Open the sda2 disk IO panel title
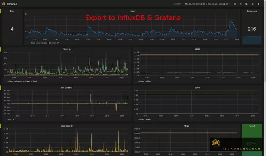266x156 pixels. [x=66, y=126]
